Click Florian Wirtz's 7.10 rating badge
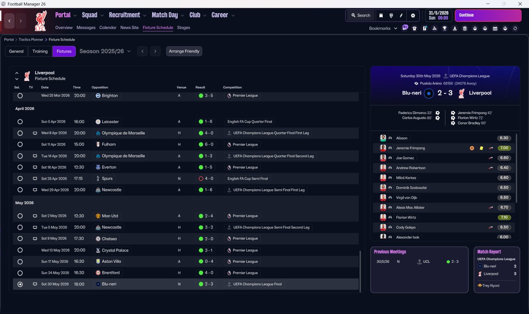Screen dimensions: 529x314 [x=504, y=217]
